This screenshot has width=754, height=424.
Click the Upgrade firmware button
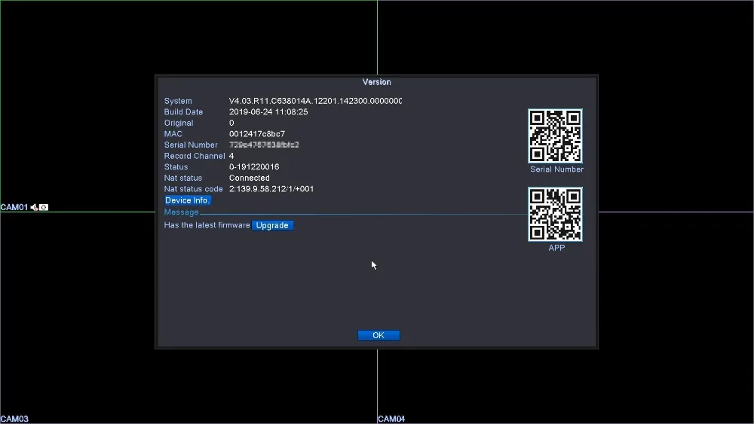(x=272, y=225)
